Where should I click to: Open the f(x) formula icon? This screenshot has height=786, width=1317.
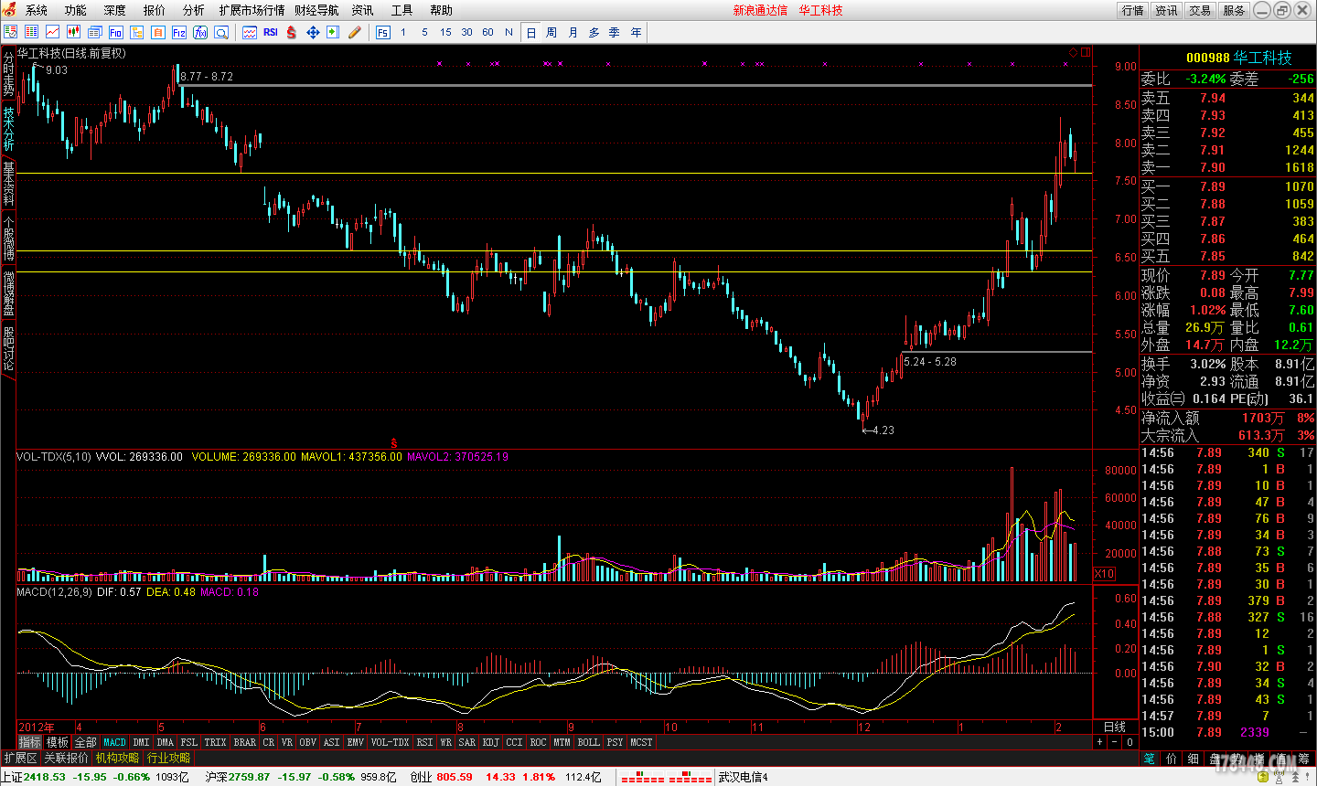pos(200,32)
